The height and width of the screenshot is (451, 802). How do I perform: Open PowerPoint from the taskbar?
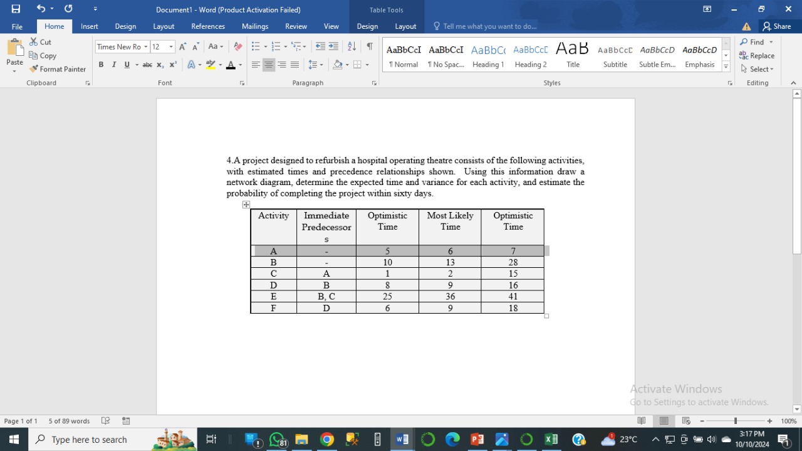click(x=477, y=439)
